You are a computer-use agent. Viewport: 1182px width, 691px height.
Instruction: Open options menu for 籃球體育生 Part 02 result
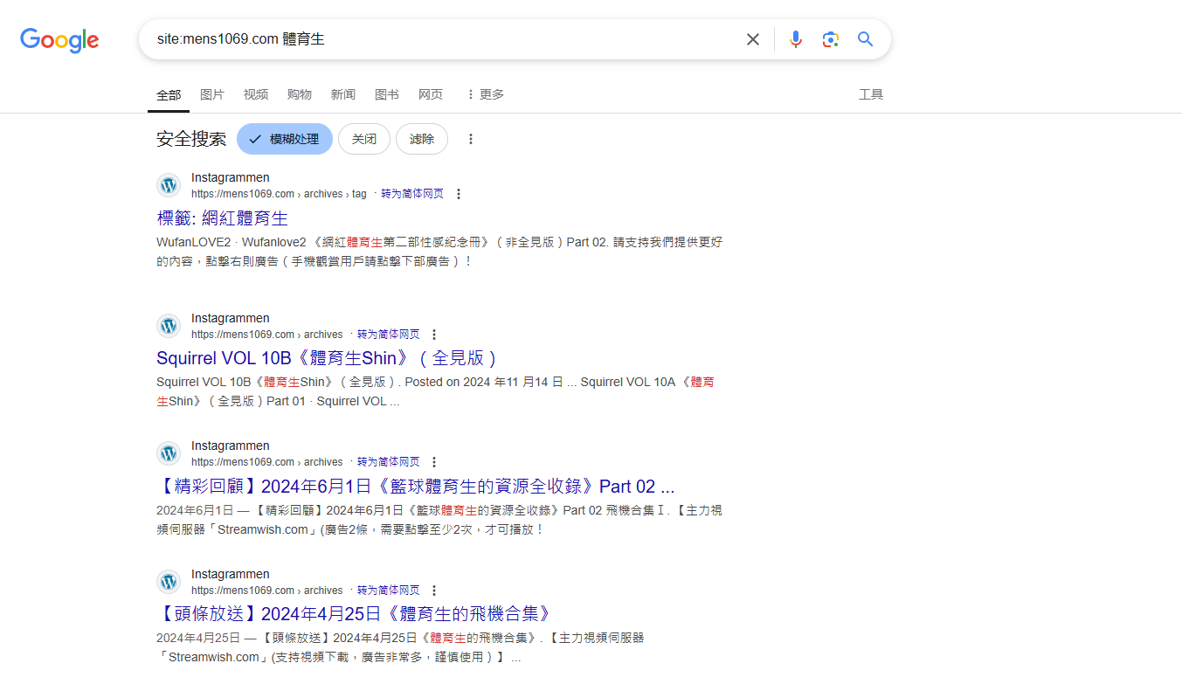point(434,462)
